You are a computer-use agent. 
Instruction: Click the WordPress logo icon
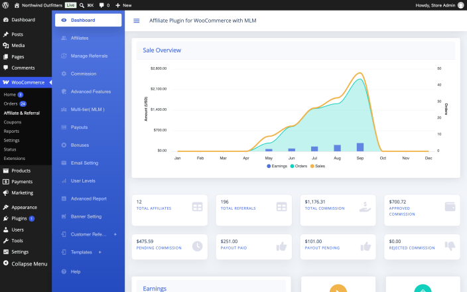click(5, 5)
